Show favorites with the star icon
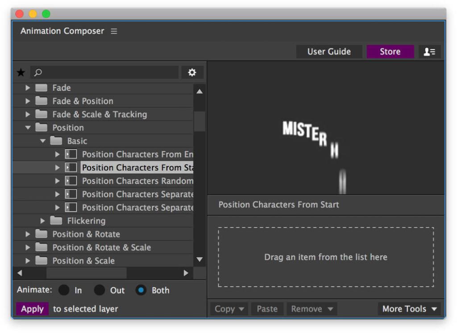This screenshot has width=457, height=333. pos(21,72)
